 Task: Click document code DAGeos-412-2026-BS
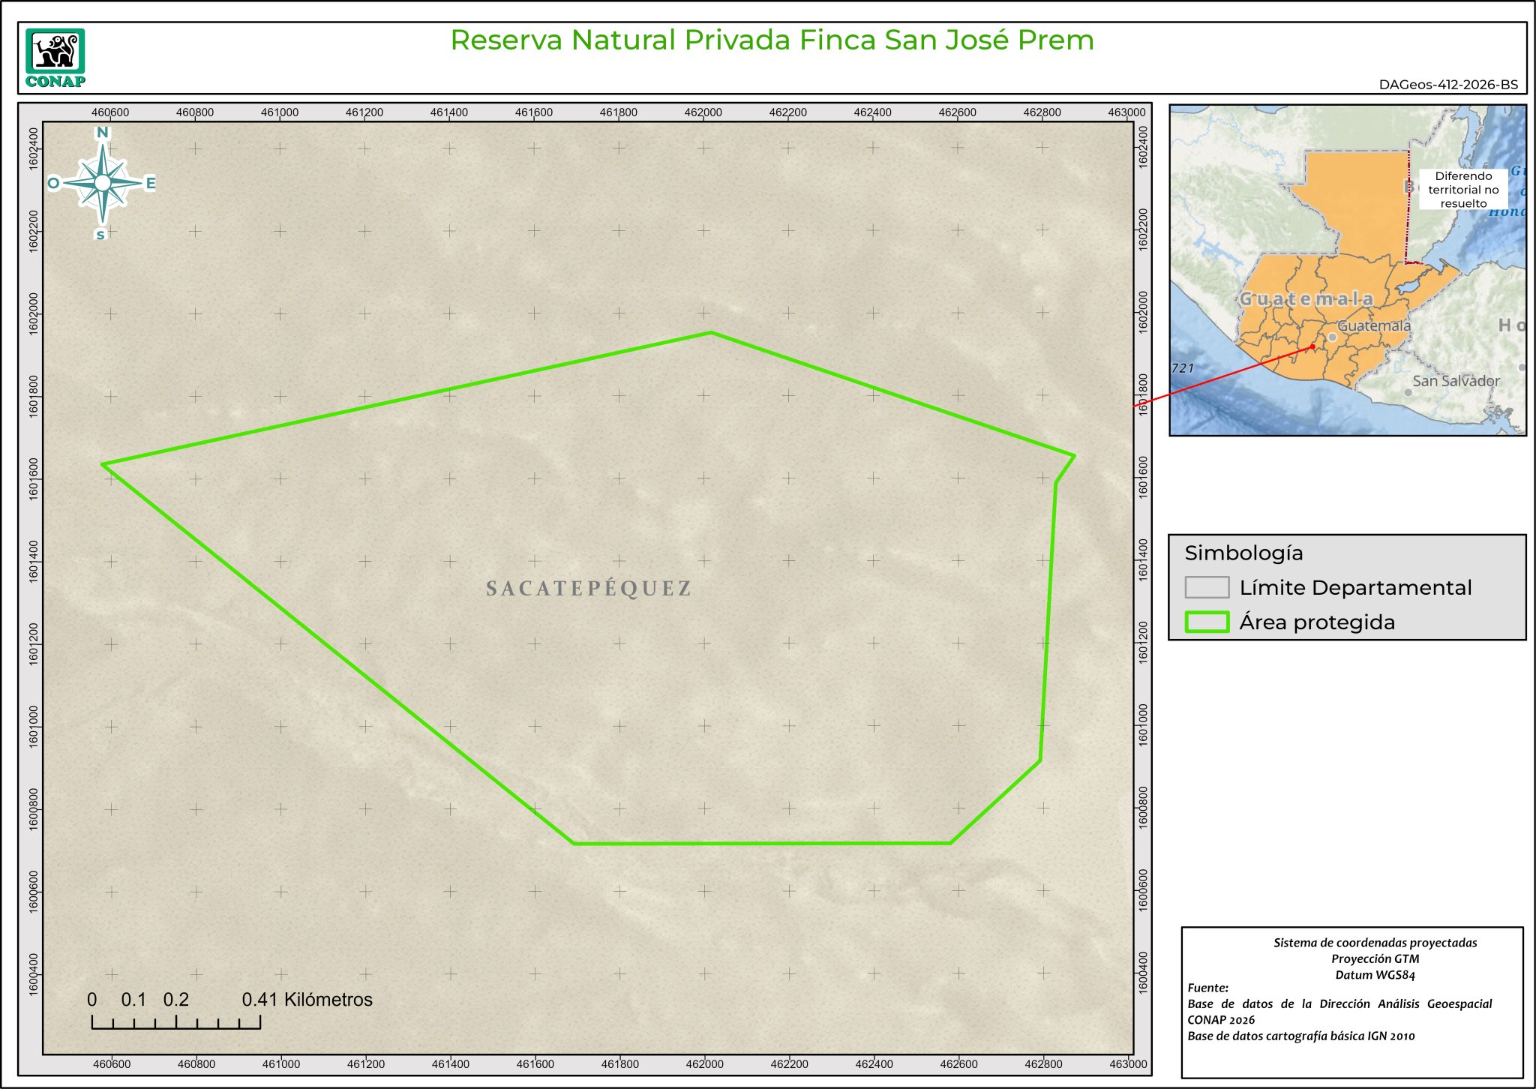[1447, 85]
